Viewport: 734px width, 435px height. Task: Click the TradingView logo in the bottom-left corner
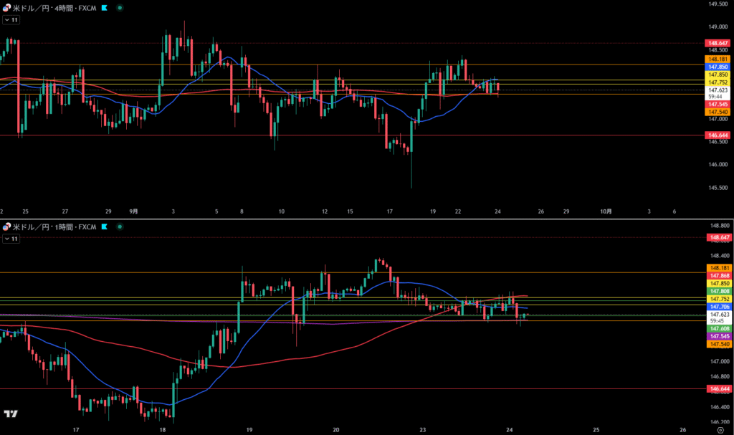(x=11, y=414)
